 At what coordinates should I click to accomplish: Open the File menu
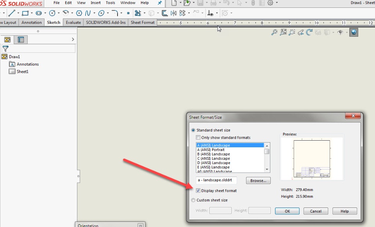[x=56, y=3]
